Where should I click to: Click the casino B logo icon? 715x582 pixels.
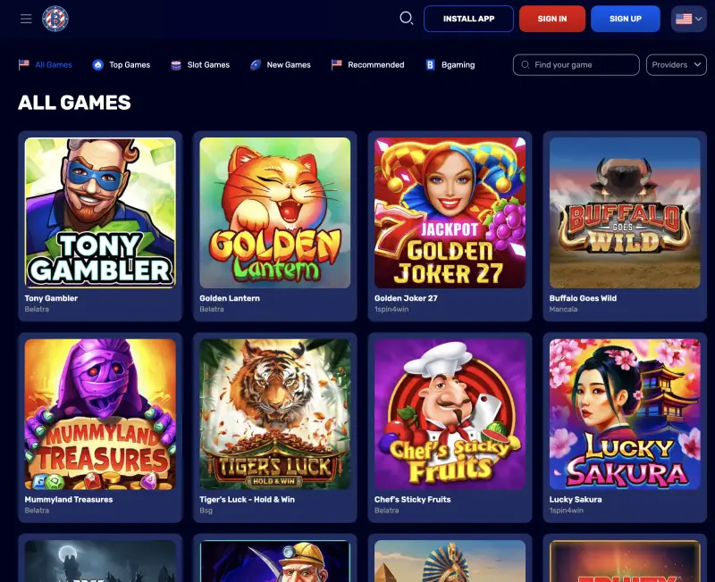pos(55,19)
